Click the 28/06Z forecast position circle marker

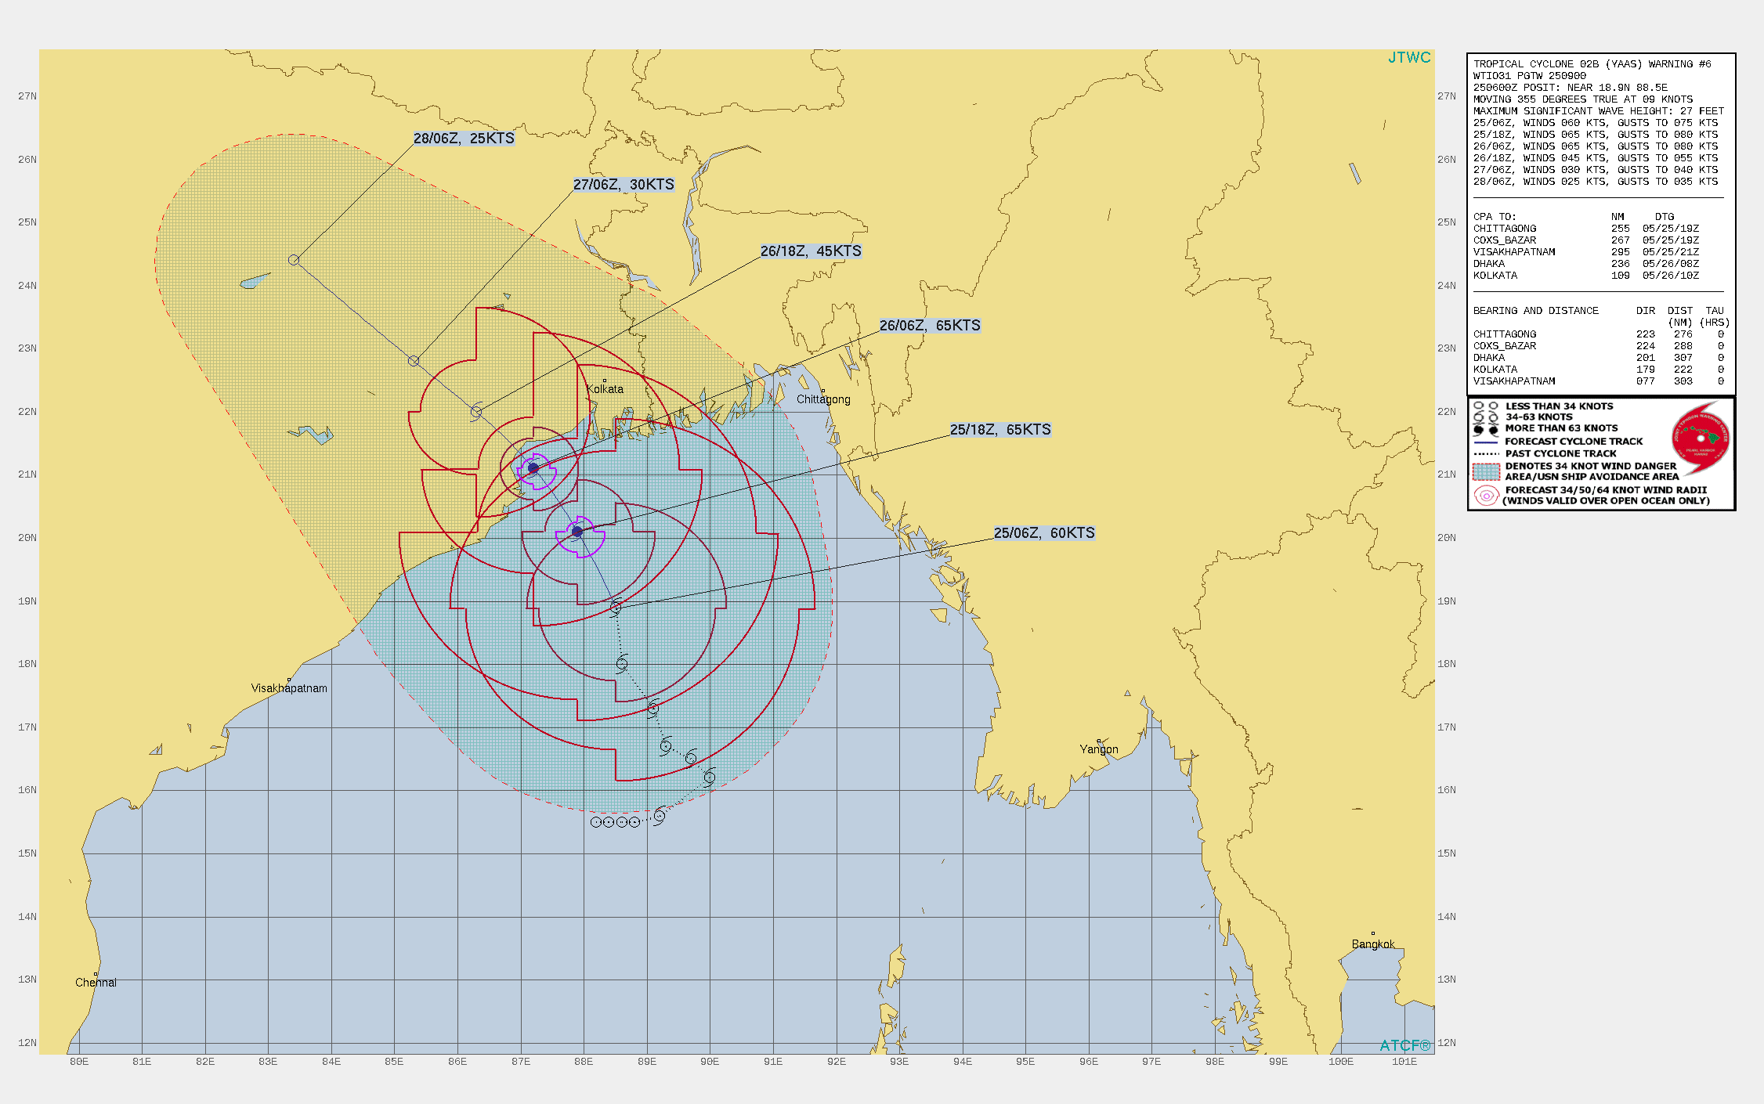click(x=294, y=260)
